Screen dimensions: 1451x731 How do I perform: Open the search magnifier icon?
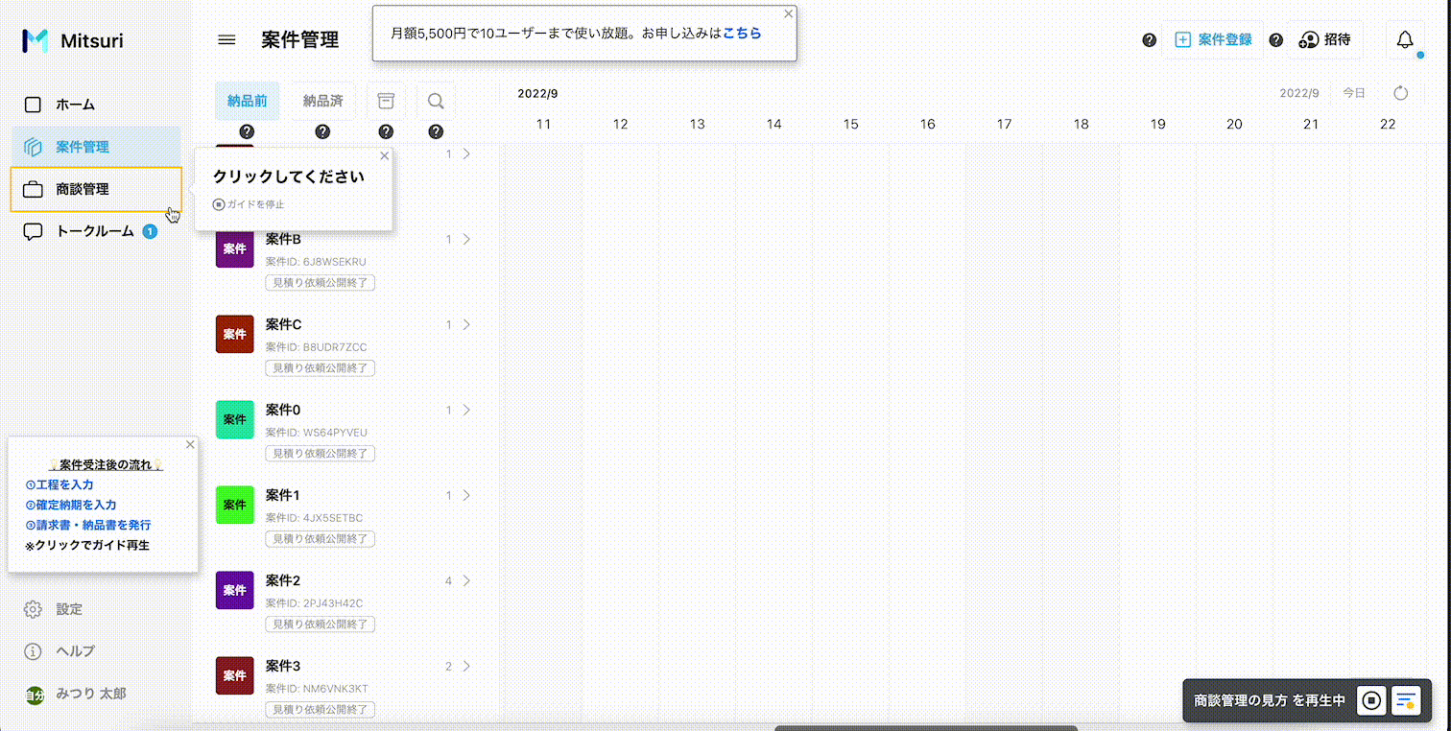[x=436, y=101]
